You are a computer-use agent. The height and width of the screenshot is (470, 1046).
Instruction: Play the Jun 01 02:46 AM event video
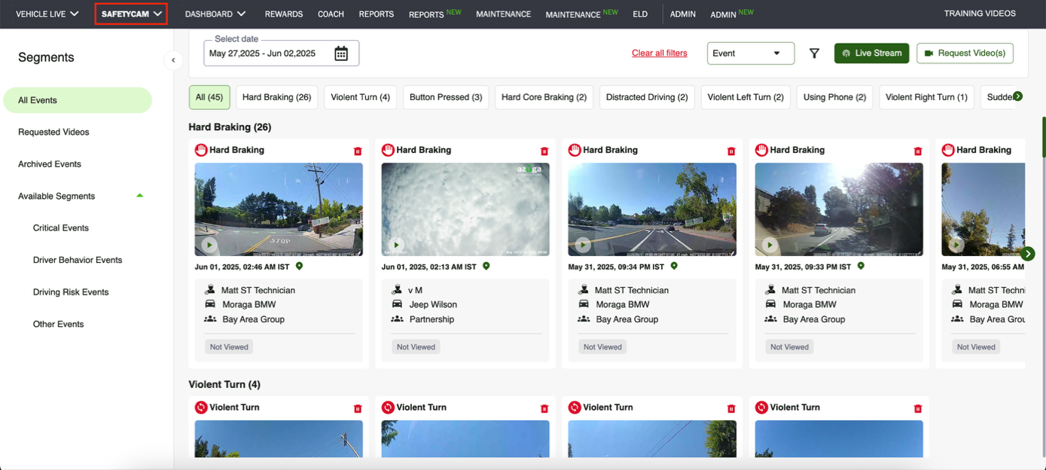click(x=209, y=245)
